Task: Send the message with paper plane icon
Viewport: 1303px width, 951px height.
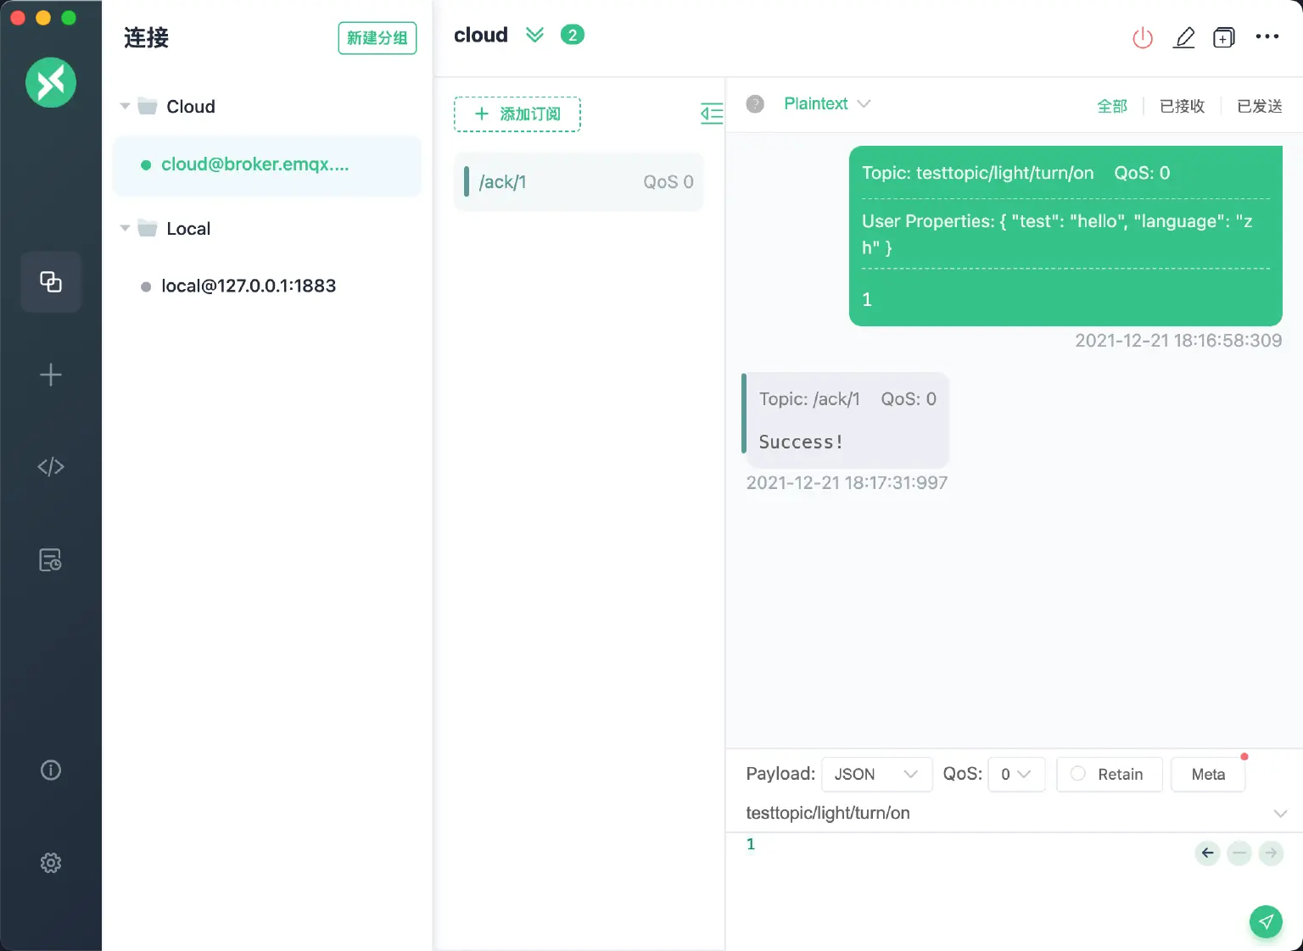Action: tap(1266, 921)
